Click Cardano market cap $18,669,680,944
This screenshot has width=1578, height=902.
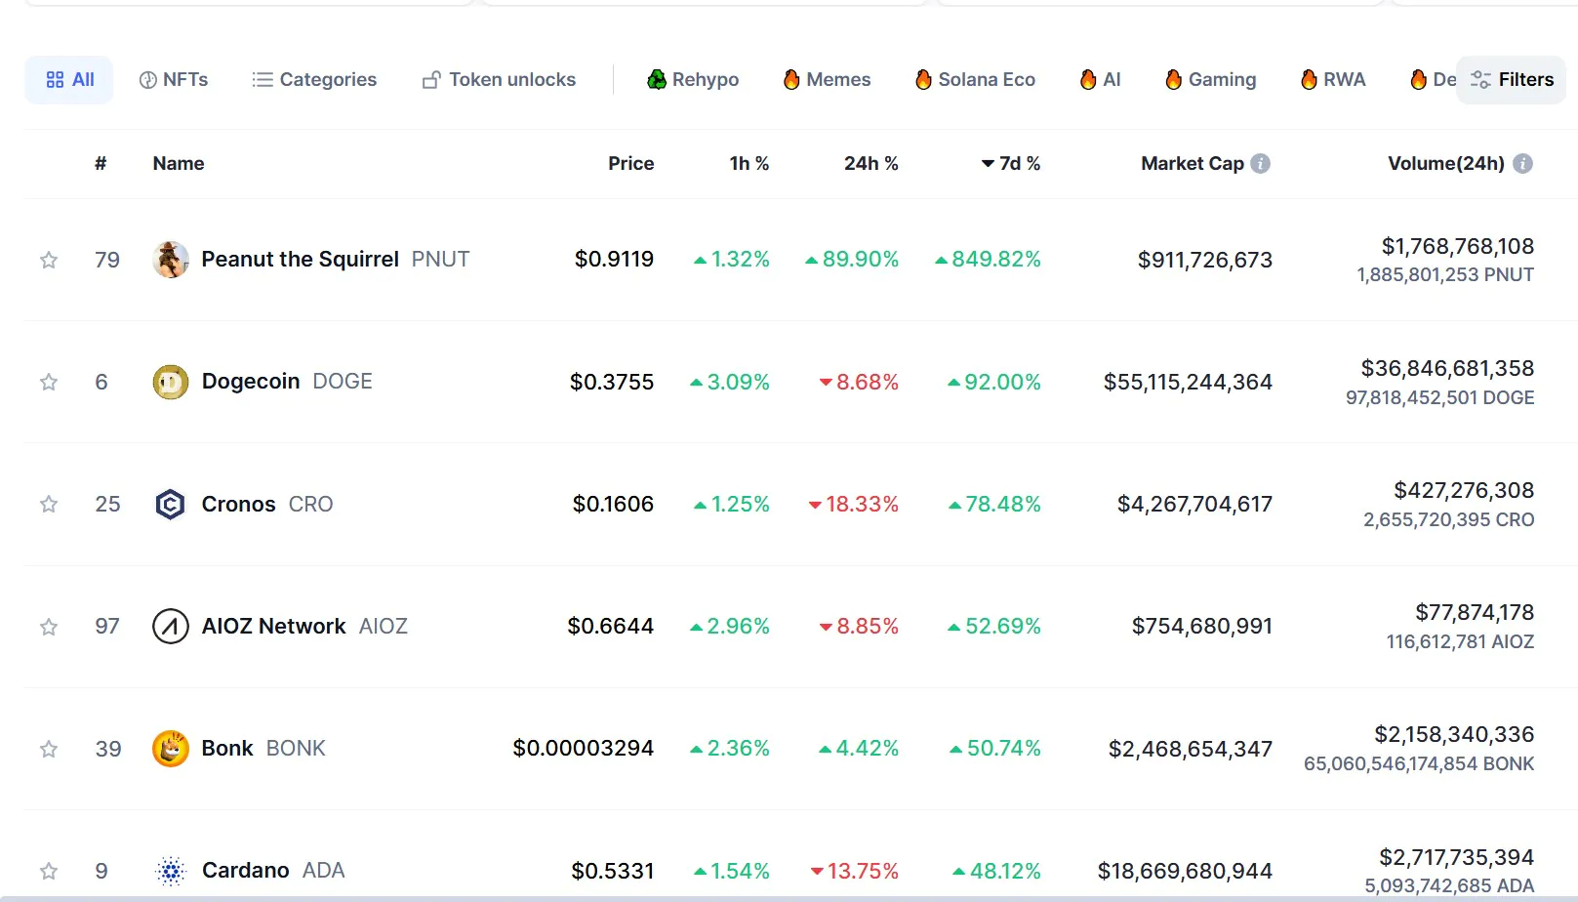1185,871
